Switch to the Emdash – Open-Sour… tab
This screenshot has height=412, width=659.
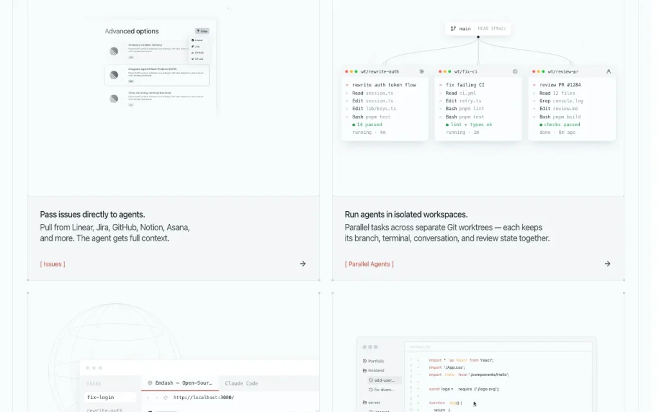point(180,383)
